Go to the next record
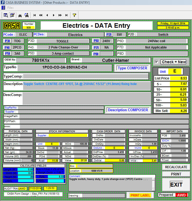This screenshot has width=192, height=201. click(54, 15)
